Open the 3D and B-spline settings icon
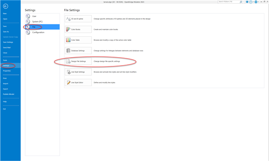269x161 pixels. pyautogui.click(x=68, y=19)
